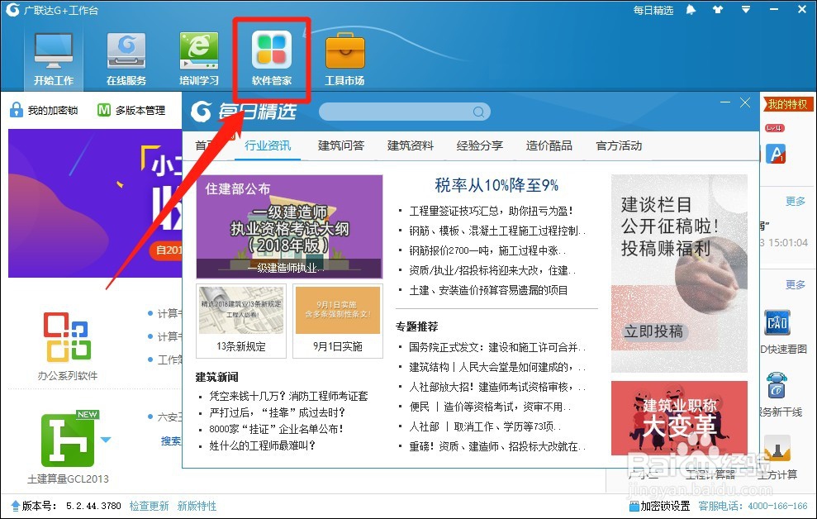
Task: Open article 钢筋、模板、混凝土工程施工过程控制
Action: tap(497, 231)
